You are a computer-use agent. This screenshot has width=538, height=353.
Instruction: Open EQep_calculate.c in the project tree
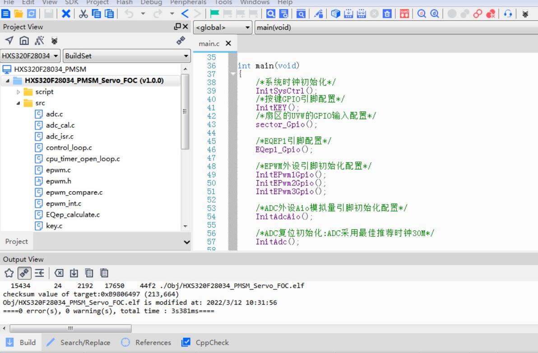73,215
